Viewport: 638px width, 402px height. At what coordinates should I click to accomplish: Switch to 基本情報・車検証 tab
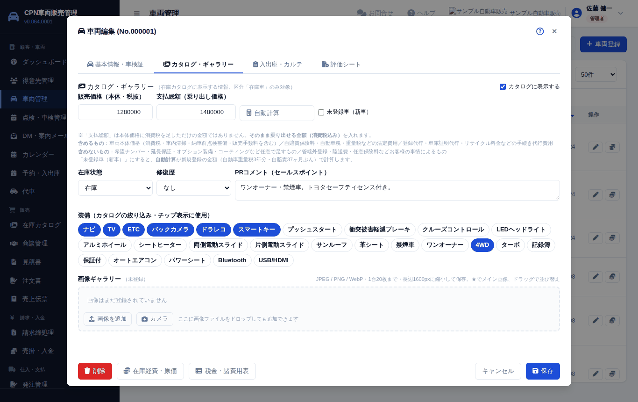pos(115,65)
